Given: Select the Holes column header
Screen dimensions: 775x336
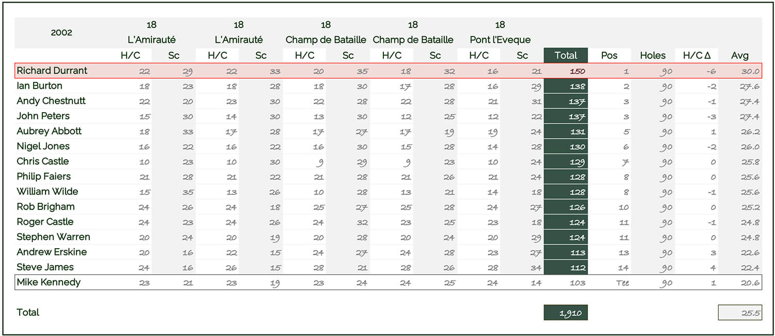Looking at the screenshot, I should 653,55.
